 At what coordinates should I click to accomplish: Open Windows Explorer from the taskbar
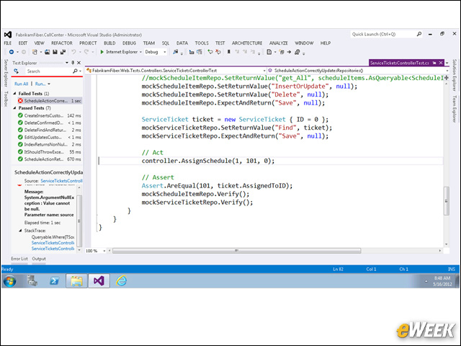(76, 281)
